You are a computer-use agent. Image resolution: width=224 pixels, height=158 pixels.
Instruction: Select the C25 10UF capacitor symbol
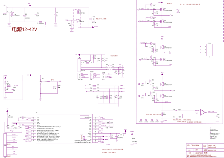[x=36, y=14]
